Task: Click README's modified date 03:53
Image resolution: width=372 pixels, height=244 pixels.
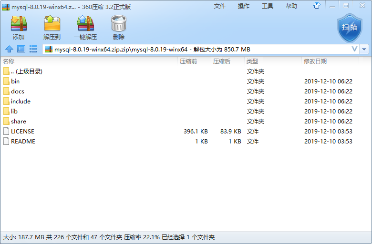Action: pyautogui.click(x=328, y=142)
